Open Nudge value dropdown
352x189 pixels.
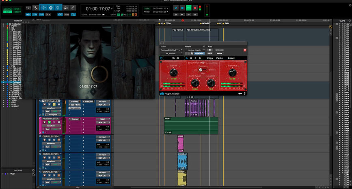(167, 12)
